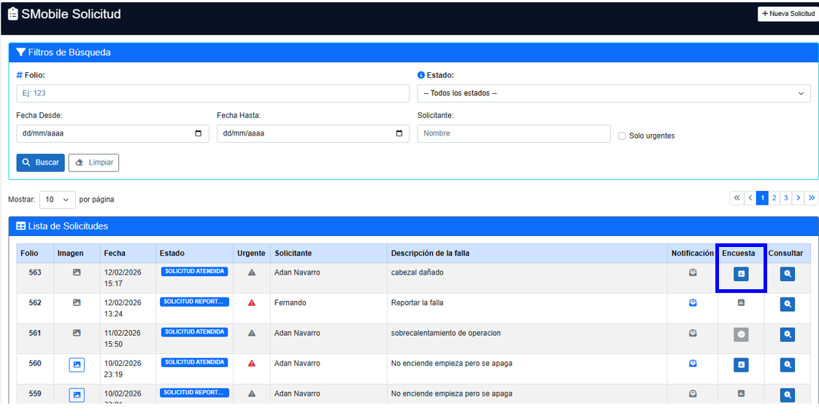Open calendar picker in Fecha Desde

(x=198, y=133)
